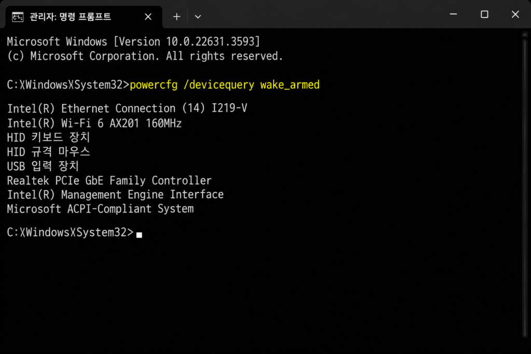Viewport: 531px width, 354px height.
Task: Close the terminal window
Action: click(x=515, y=14)
